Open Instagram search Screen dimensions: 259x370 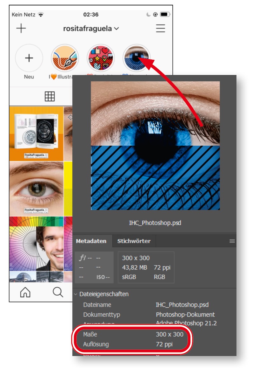tap(58, 292)
